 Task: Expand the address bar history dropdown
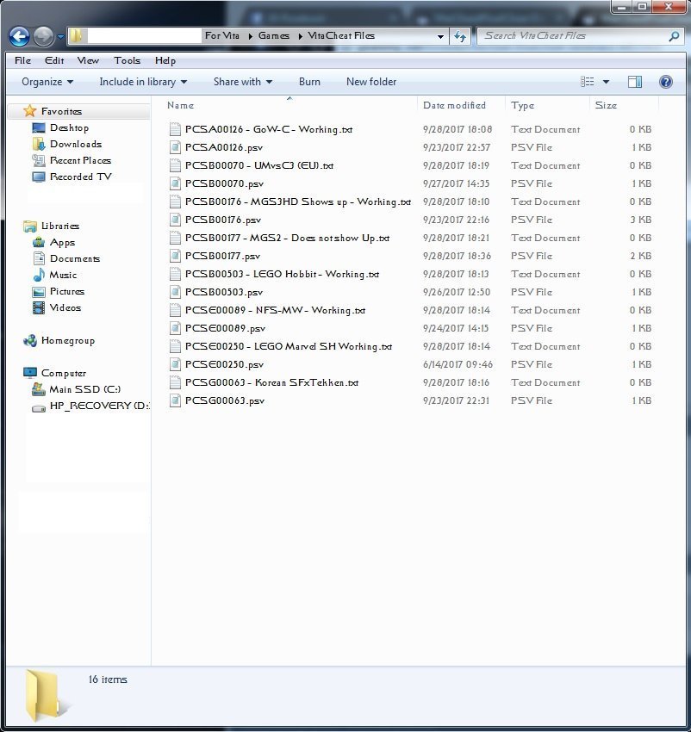(440, 36)
